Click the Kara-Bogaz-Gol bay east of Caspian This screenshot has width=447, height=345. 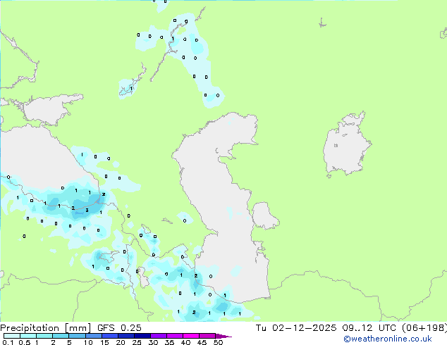(x=264, y=215)
